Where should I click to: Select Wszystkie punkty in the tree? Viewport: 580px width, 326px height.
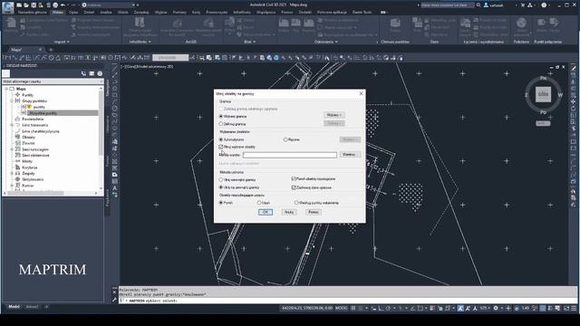pyautogui.click(x=43, y=113)
